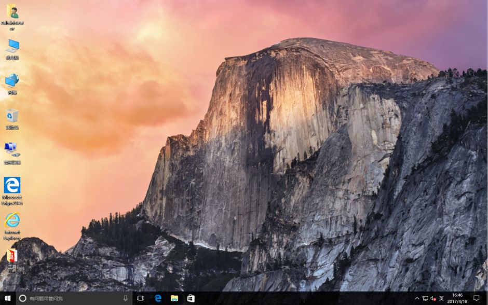
Task: Open the clock showing 16:46
Action: pos(457,298)
